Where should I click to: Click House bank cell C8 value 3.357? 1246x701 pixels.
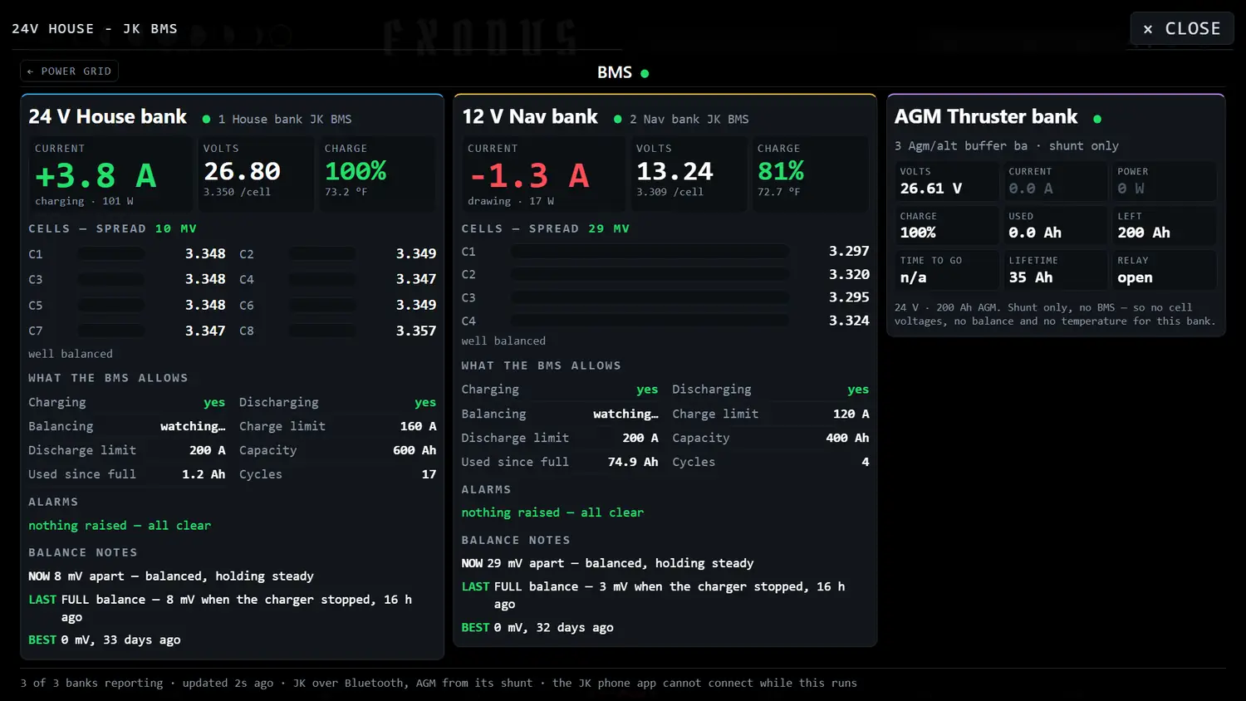(416, 331)
